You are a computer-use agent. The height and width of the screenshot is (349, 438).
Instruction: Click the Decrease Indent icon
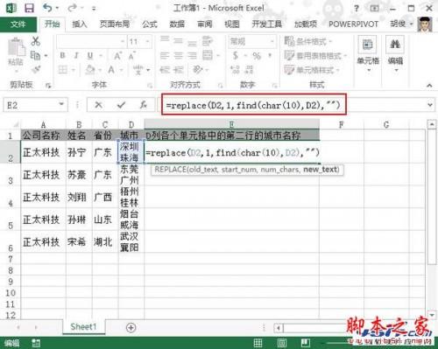click(x=165, y=70)
